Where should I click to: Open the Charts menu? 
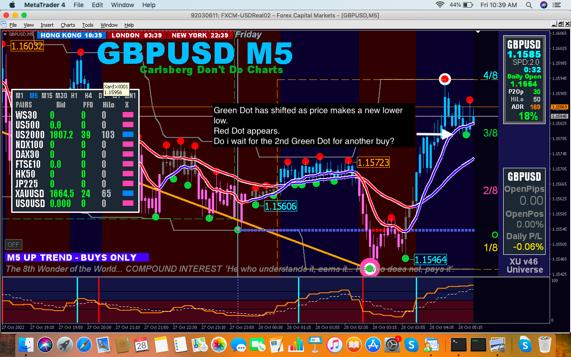[x=68, y=25]
